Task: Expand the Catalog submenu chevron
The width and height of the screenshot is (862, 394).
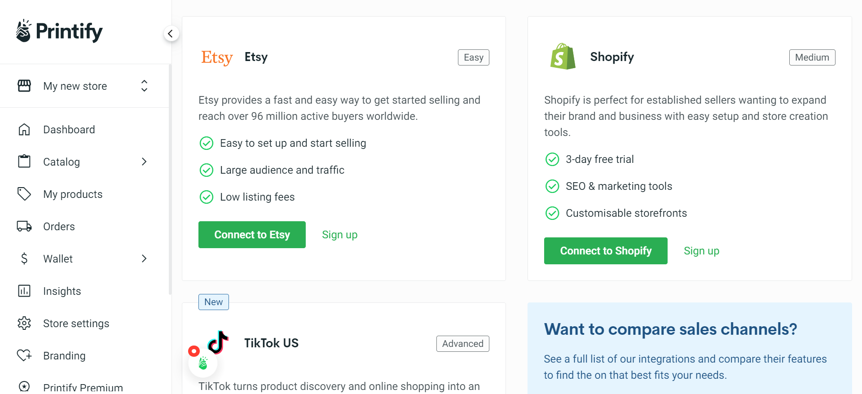Action: click(144, 162)
